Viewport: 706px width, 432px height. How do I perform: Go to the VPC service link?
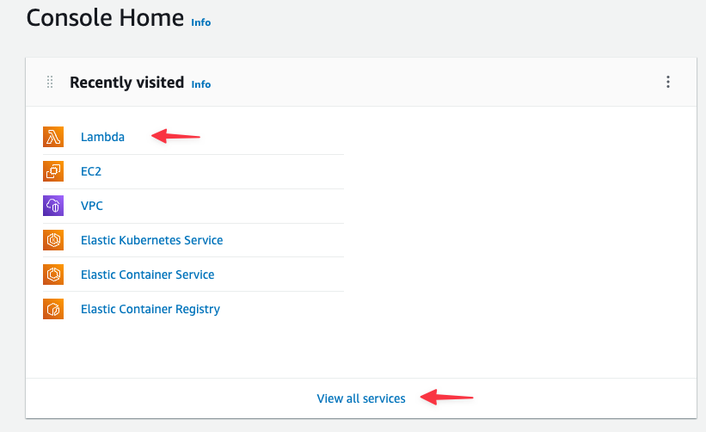point(92,206)
